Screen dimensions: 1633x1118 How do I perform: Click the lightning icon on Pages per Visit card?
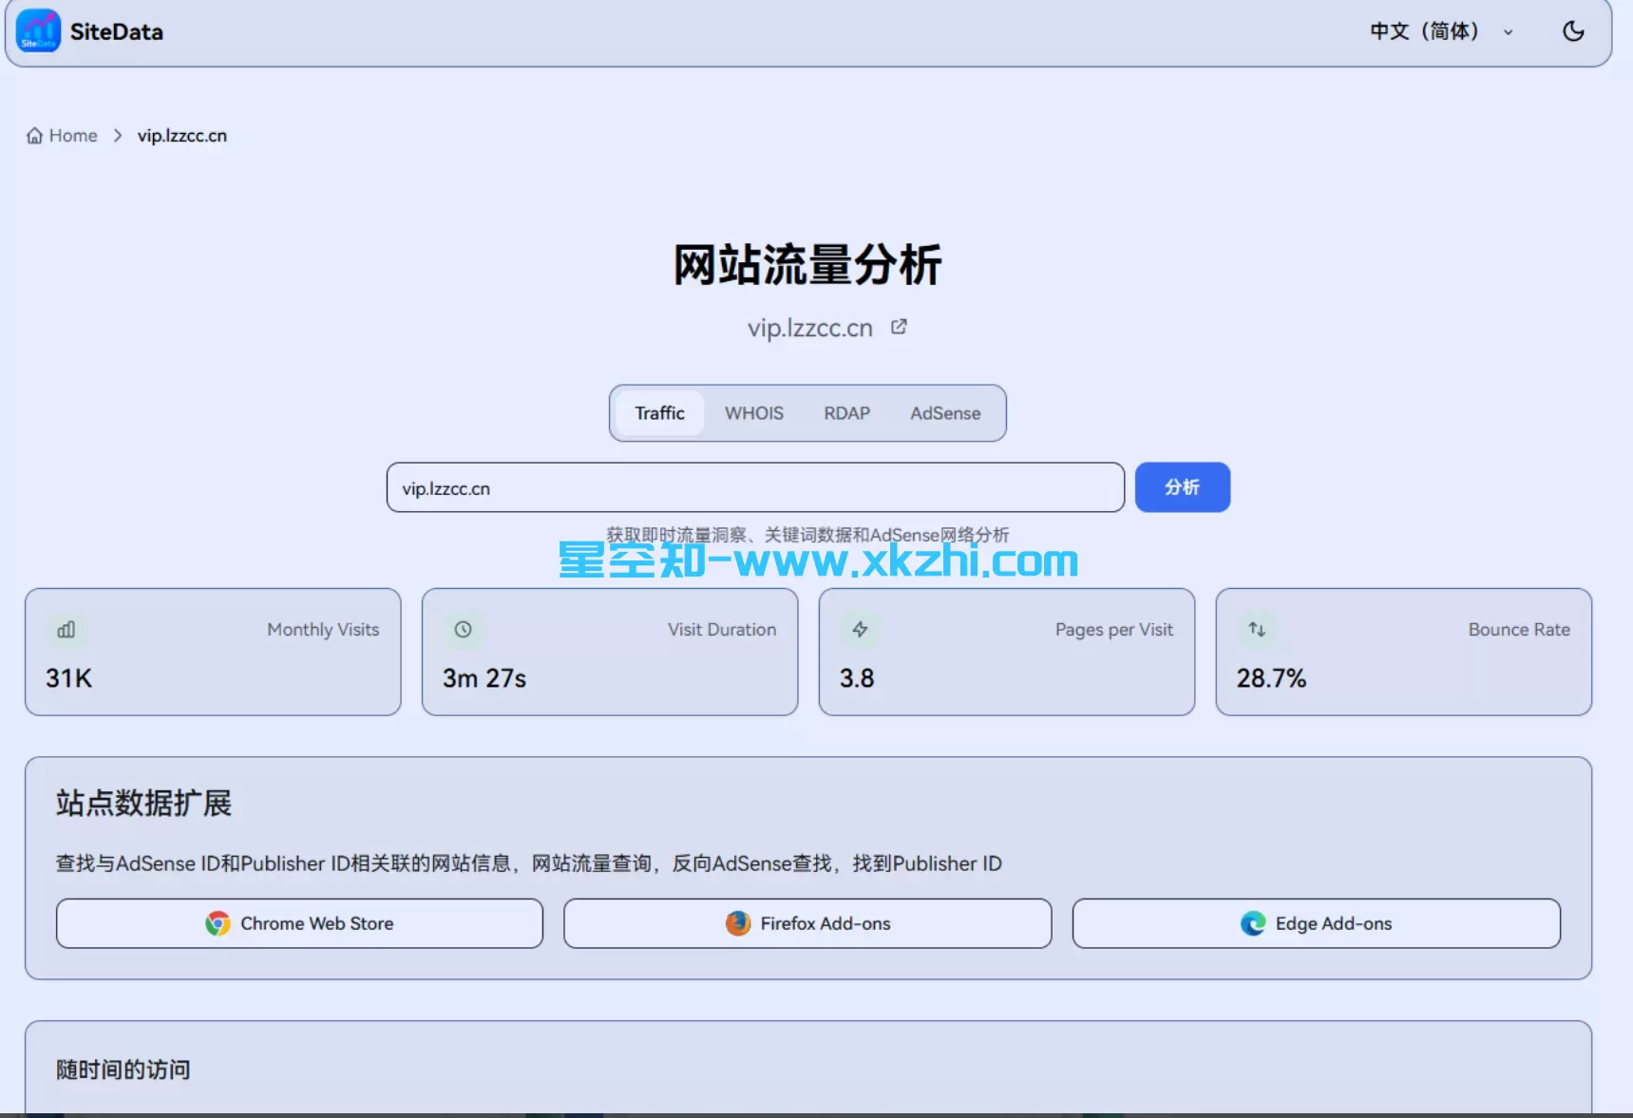[x=859, y=629]
